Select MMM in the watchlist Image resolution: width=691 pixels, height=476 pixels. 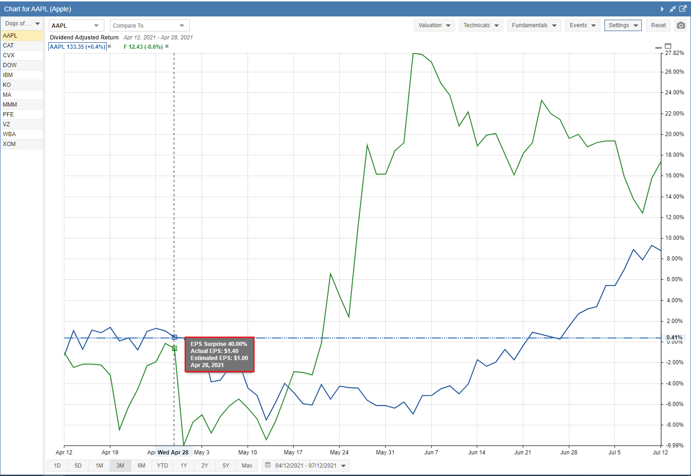coord(22,105)
